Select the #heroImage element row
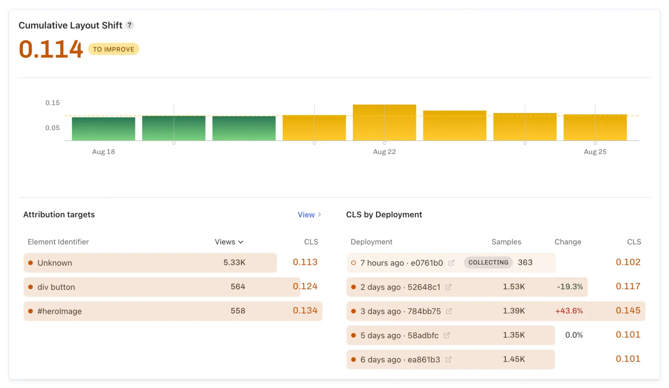Image resolution: width=669 pixels, height=388 pixels. (x=173, y=311)
